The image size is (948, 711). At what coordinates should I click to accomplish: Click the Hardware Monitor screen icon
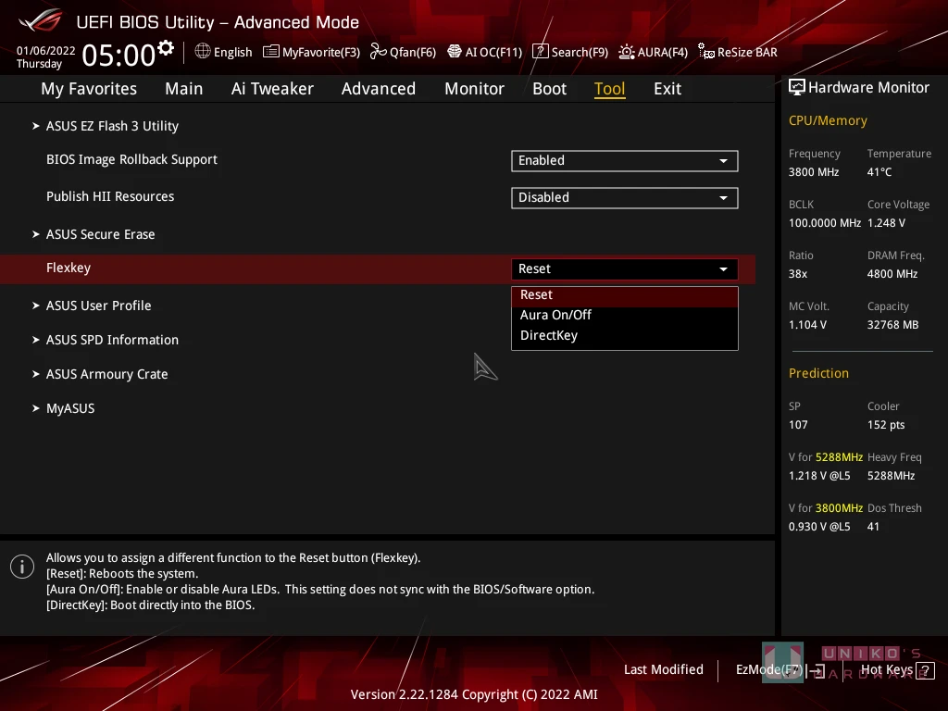point(797,88)
